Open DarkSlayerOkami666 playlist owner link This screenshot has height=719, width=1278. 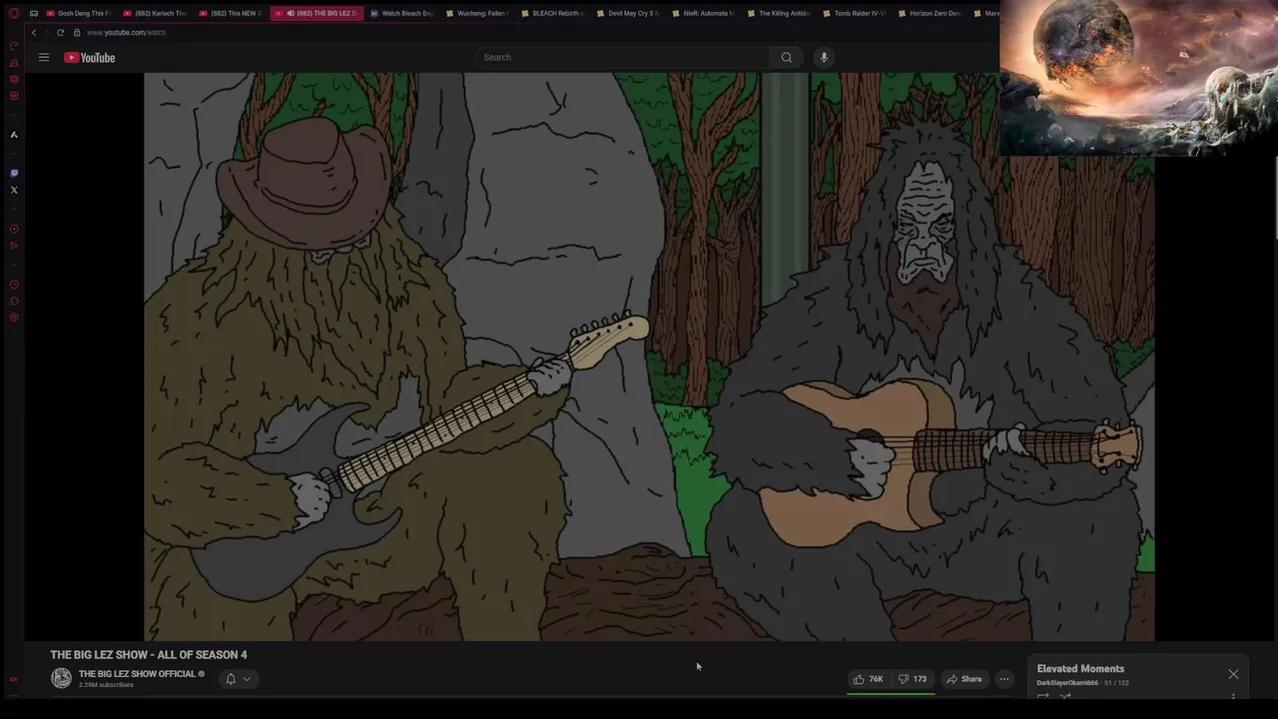pyautogui.click(x=1067, y=683)
